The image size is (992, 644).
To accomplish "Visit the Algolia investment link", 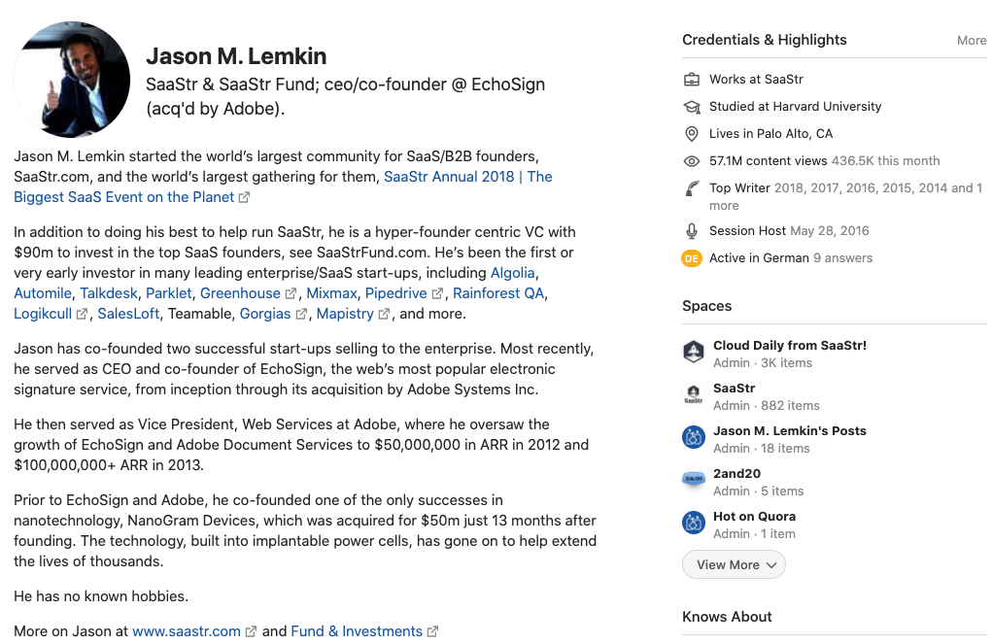I will point(513,273).
